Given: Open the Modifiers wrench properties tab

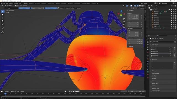Looking at the screenshot, I should click(148, 62).
